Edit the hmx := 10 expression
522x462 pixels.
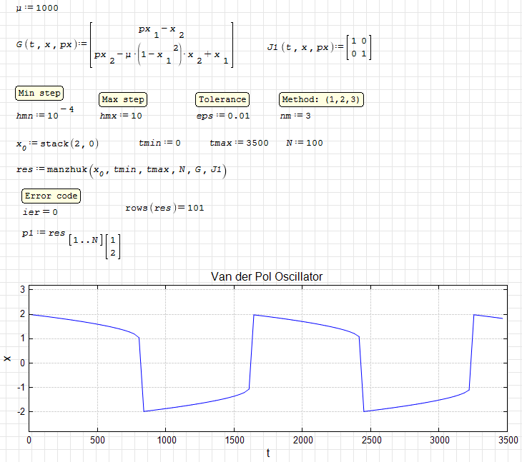coord(121,116)
